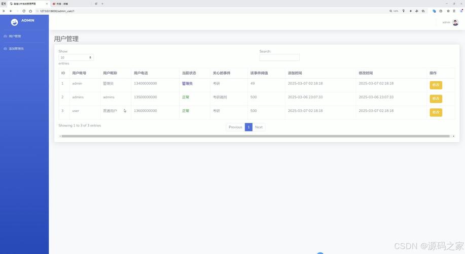This screenshot has height=254, width=465.
Task: Open the browser hamburger menu icon
Action: [454, 11]
